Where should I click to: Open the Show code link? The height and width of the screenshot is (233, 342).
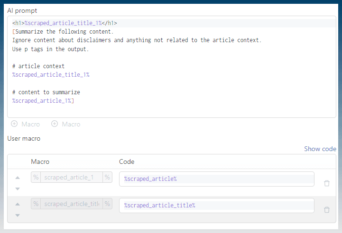click(320, 149)
